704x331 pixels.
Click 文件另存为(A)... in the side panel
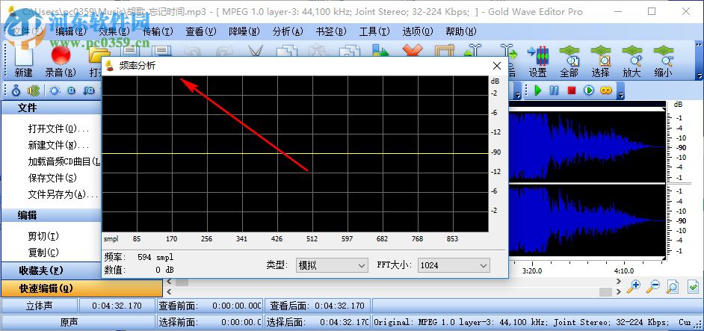pyautogui.click(x=64, y=194)
